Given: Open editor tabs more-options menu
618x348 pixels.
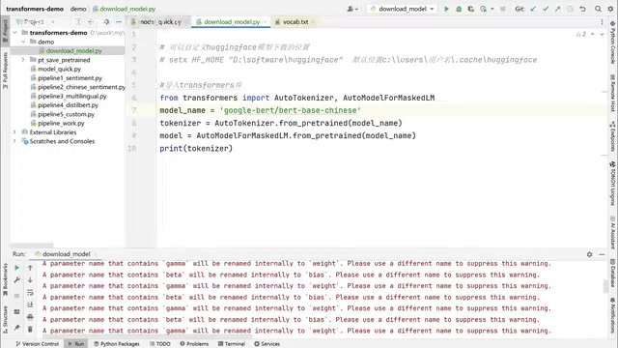Looking at the screenshot, I should coord(602,22).
